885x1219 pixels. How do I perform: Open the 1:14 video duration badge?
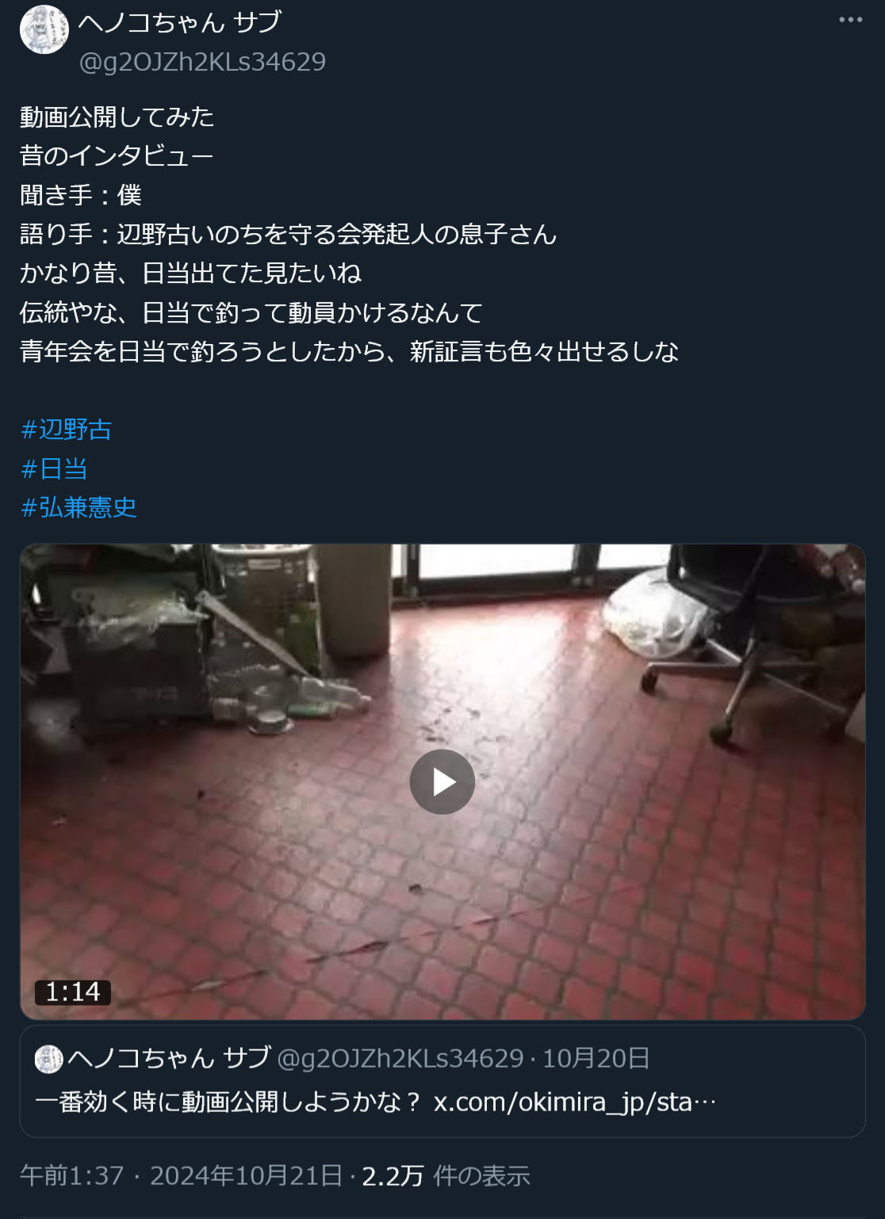tap(72, 992)
